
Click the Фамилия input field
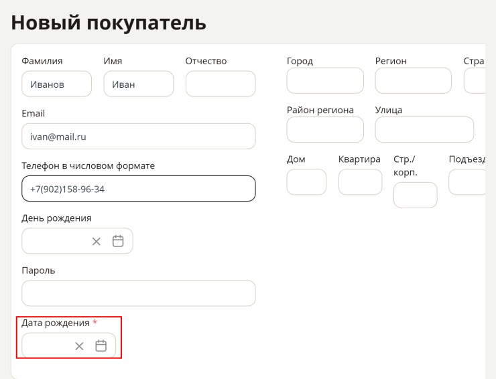tap(56, 84)
